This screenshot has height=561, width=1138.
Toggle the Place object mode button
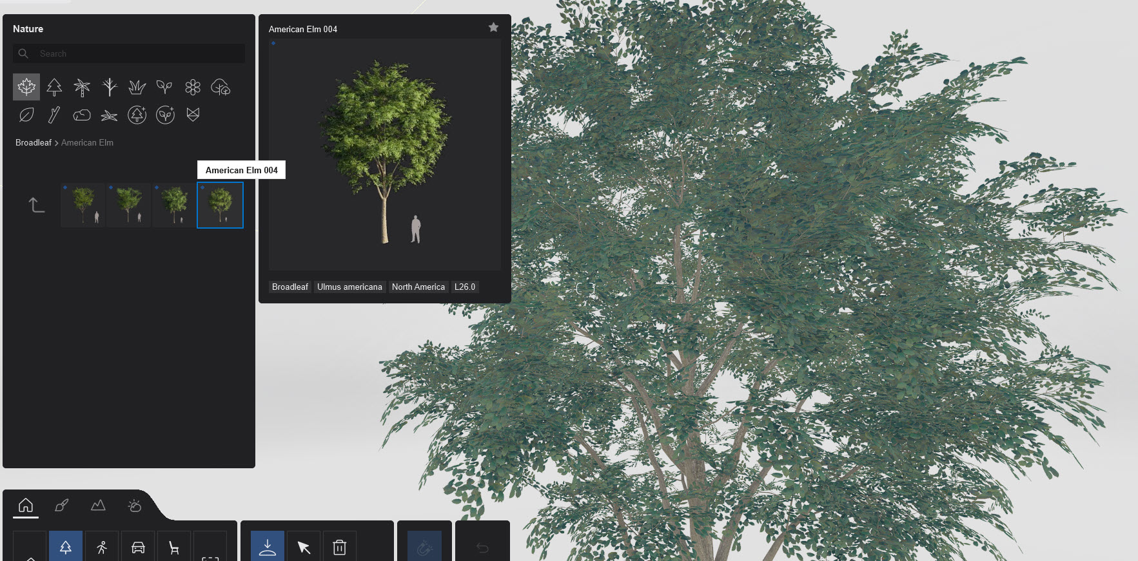(268, 547)
